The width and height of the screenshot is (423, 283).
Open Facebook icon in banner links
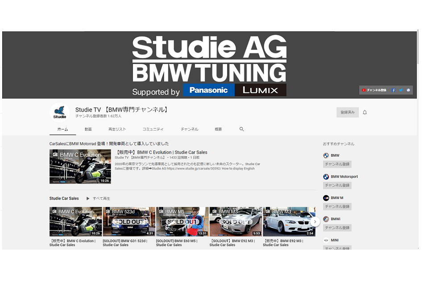[x=393, y=90]
